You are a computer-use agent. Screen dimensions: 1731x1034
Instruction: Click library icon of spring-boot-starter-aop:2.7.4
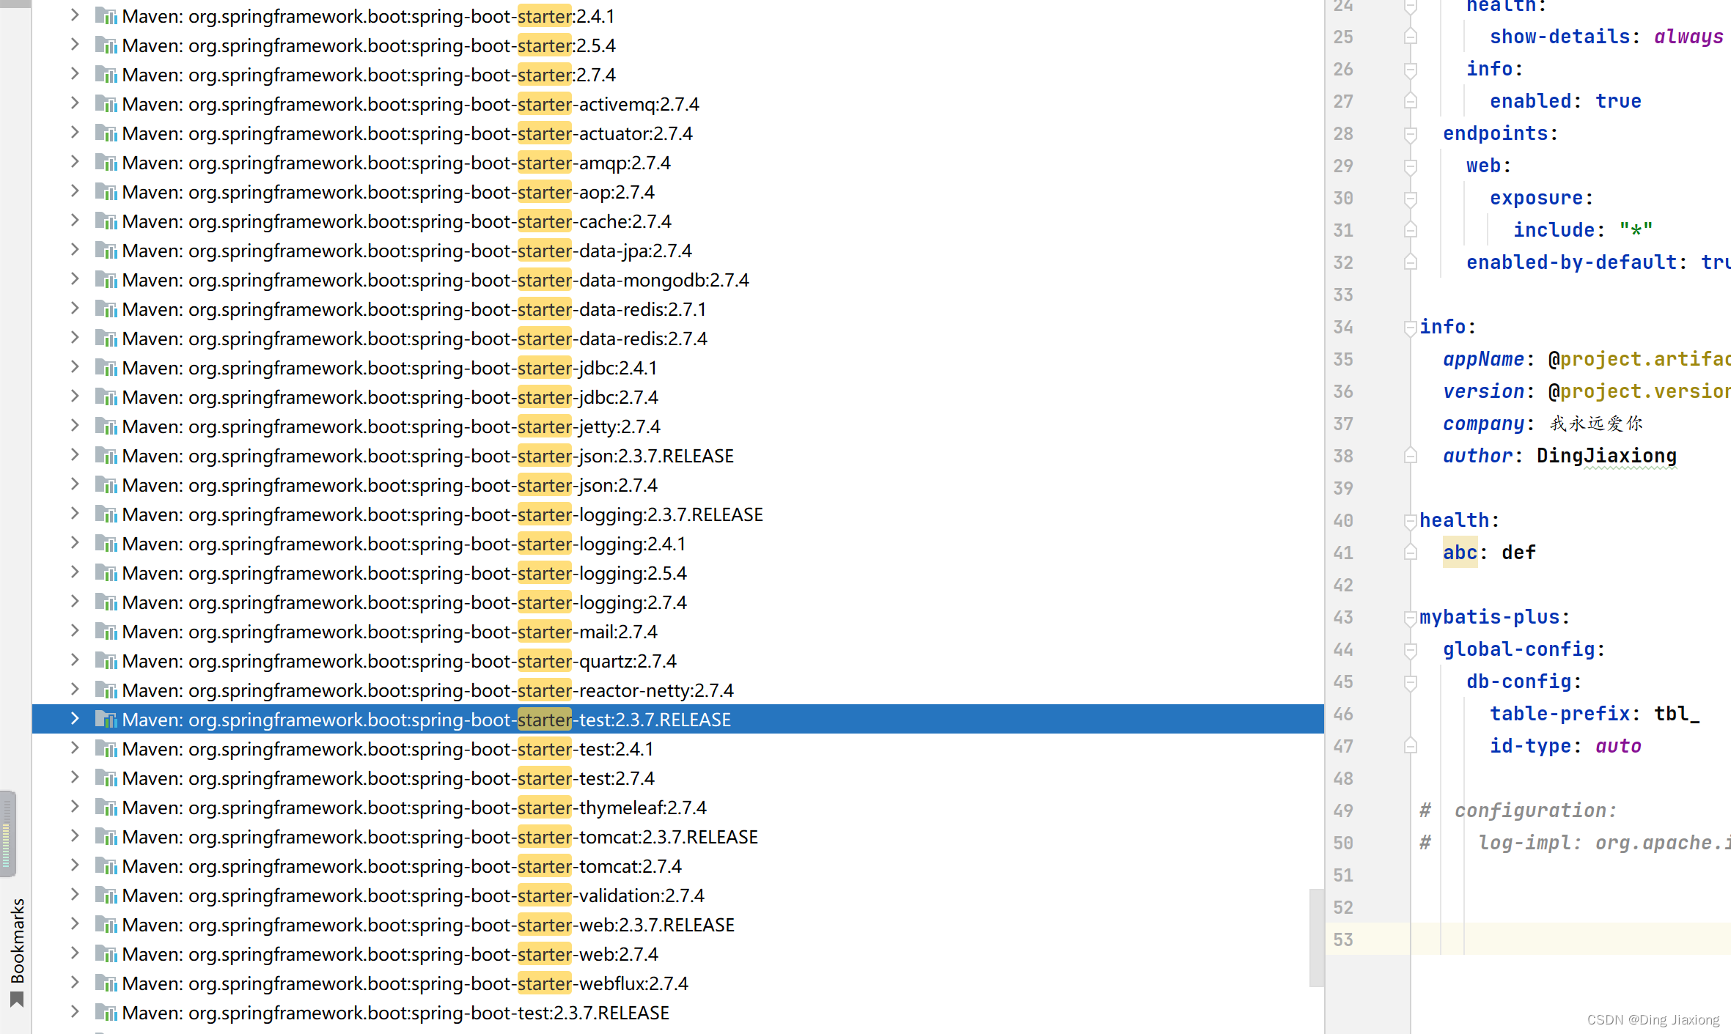pyautogui.click(x=106, y=192)
